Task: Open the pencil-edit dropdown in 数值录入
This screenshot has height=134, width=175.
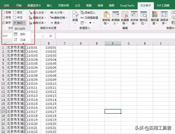Action: [83, 23]
